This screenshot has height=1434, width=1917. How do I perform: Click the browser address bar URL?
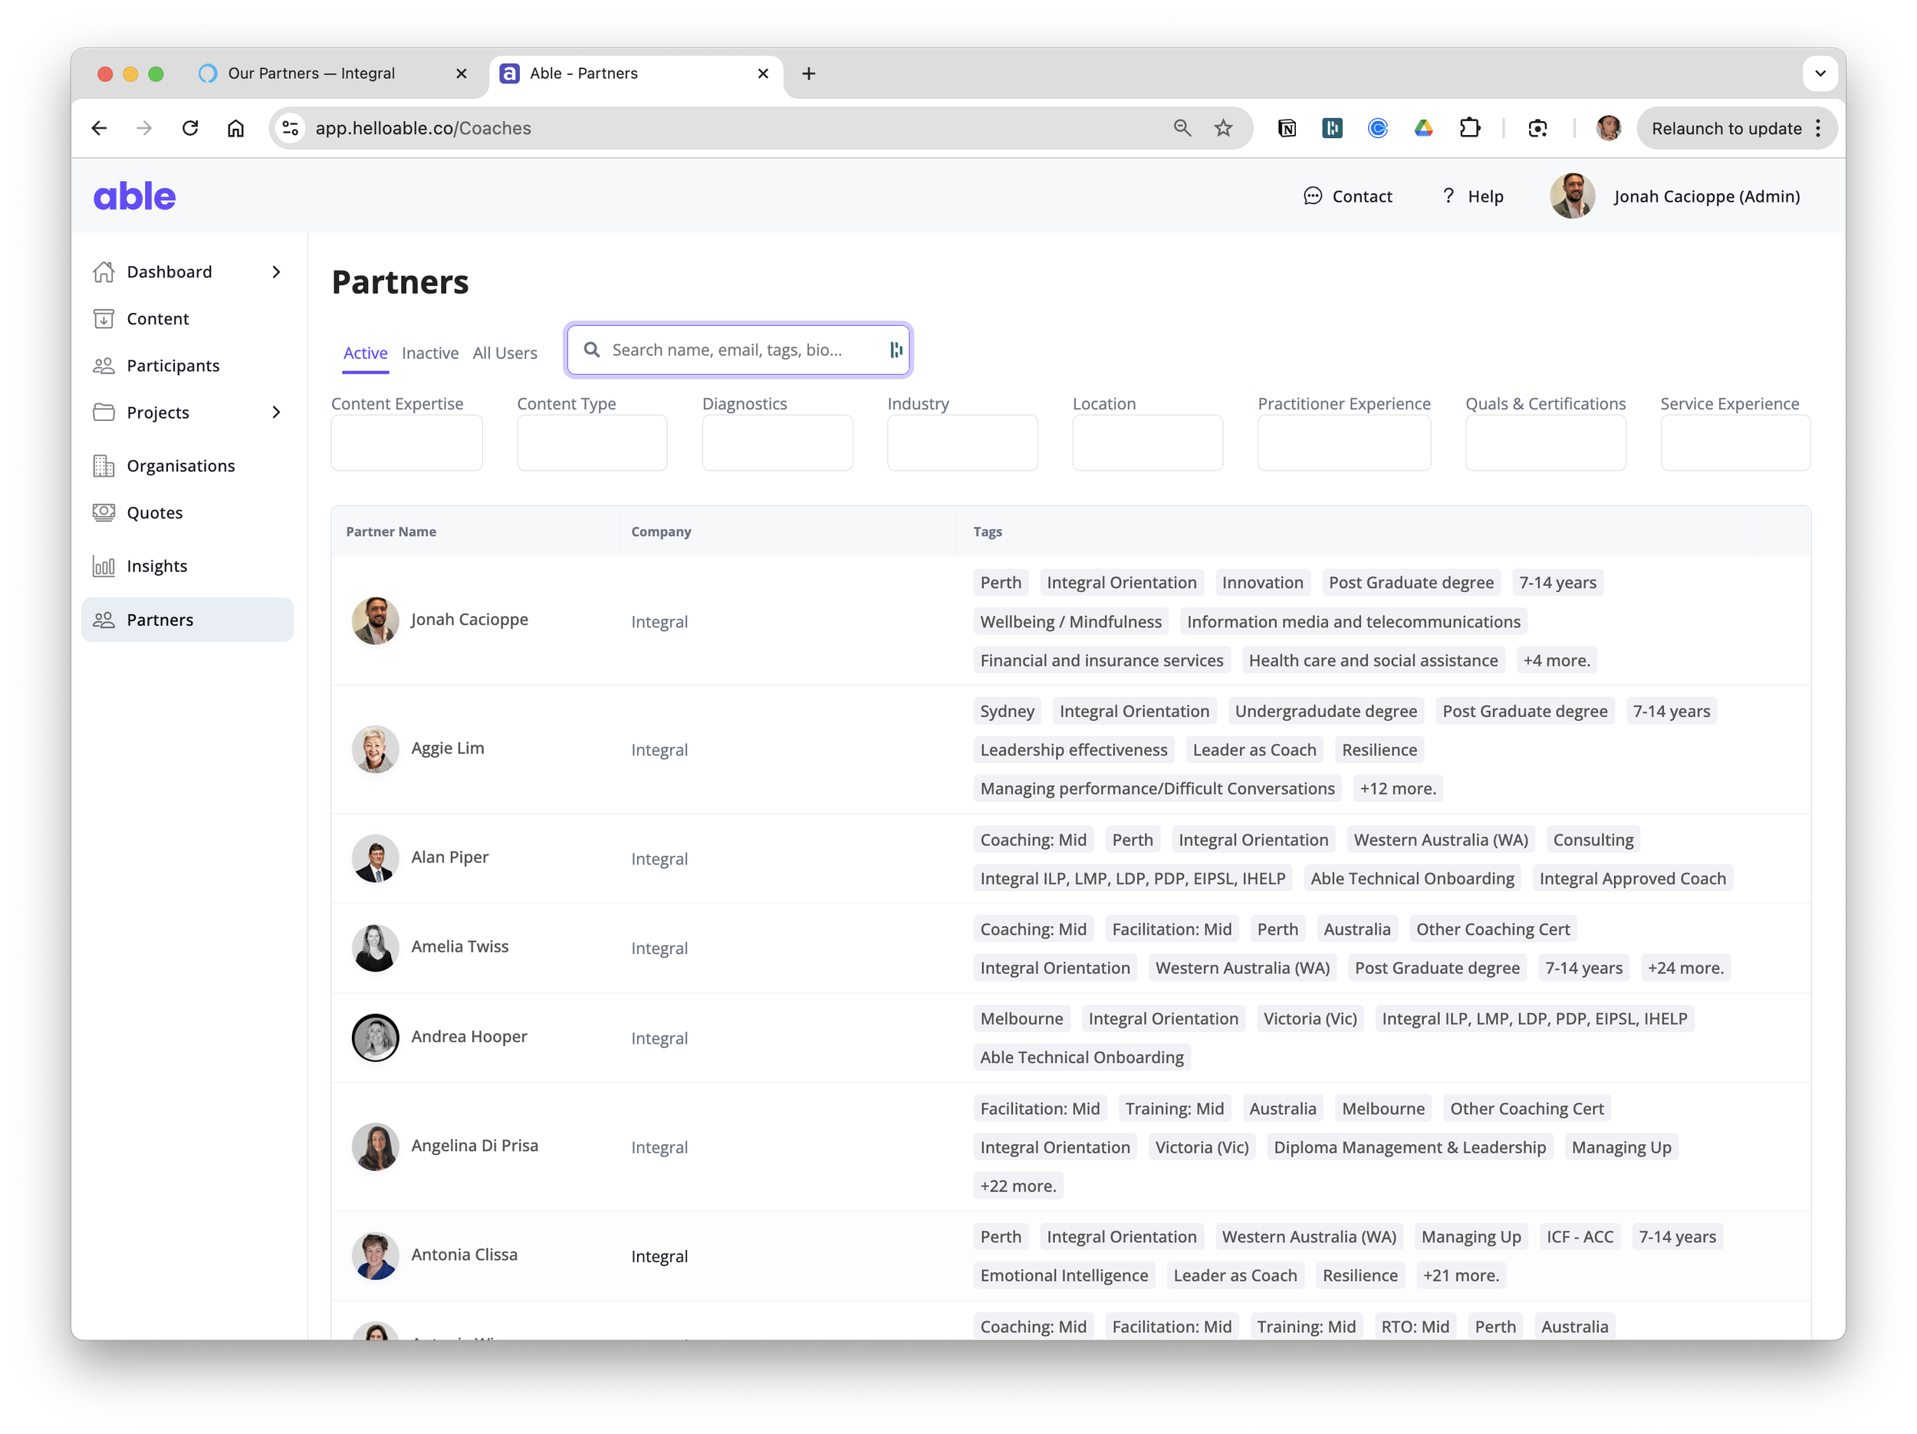[423, 128]
